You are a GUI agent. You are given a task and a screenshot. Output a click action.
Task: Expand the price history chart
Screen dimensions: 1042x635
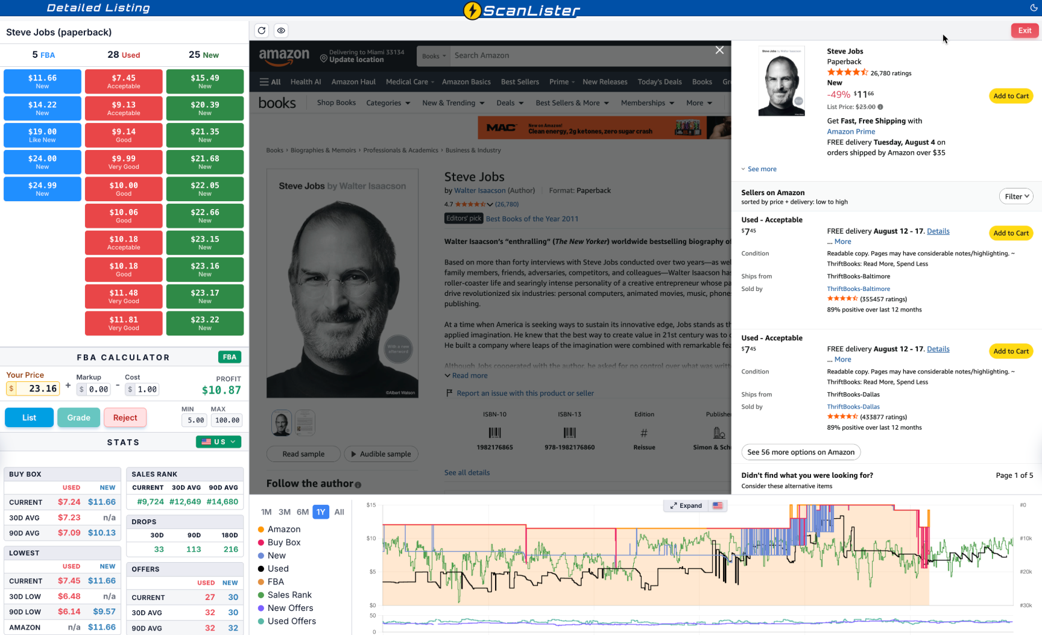point(686,505)
